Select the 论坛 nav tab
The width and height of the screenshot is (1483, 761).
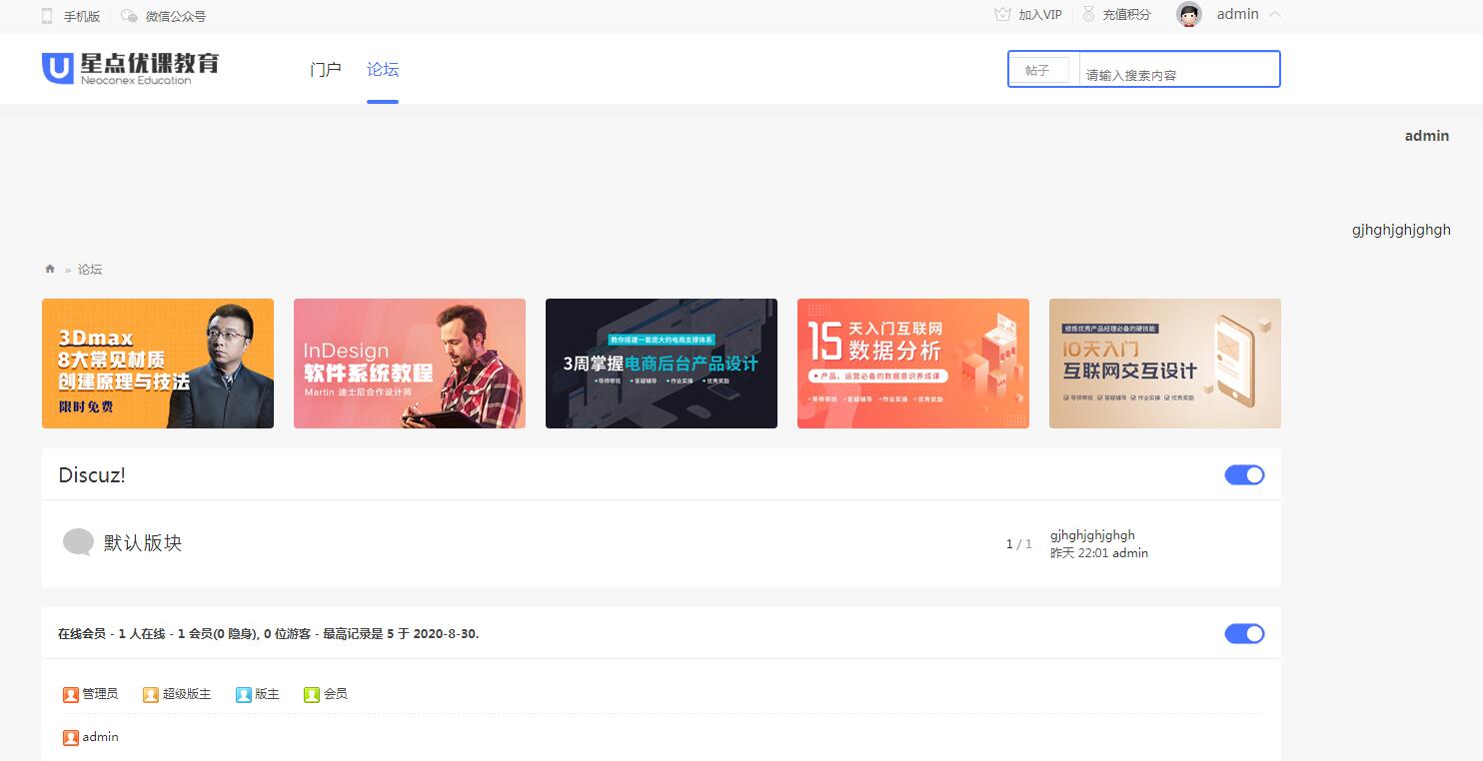coord(383,69)
